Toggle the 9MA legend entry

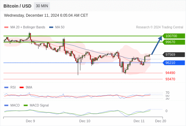(x=26, y=87)
